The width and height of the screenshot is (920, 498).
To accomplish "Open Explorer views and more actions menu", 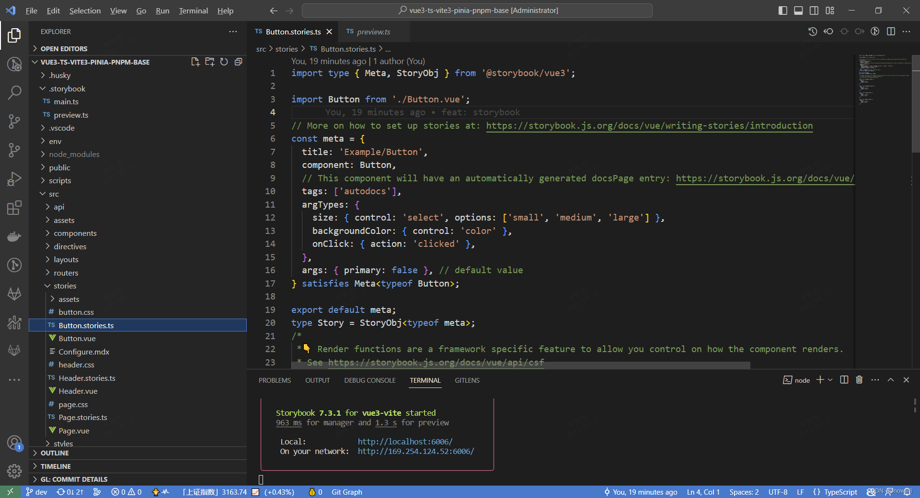I will 233,32.
